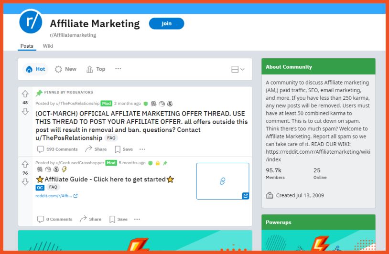Sort posts by Top
This screenshot has height=254, width=389.
point(96,69)
